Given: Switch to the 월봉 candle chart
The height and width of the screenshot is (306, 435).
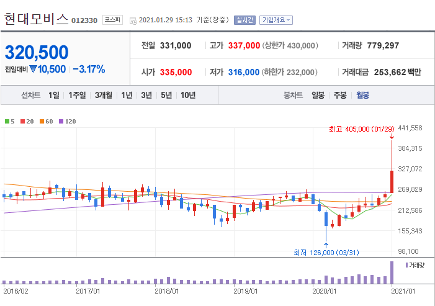Looking at the screenshot, I should click(x=362, y=95).
